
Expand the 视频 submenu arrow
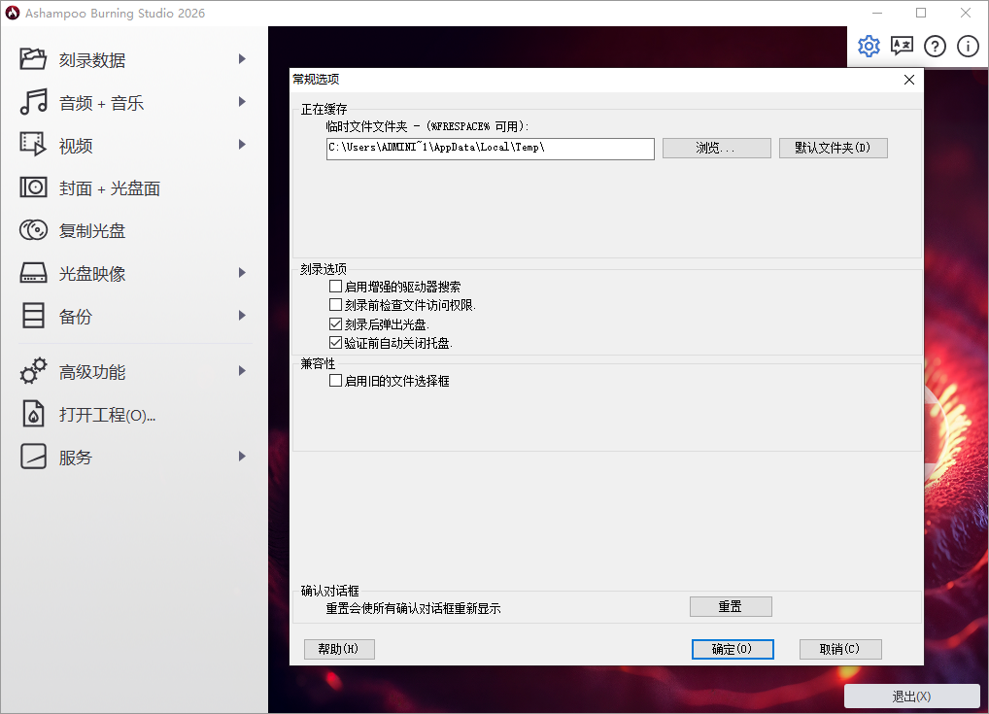(x=242, y=145)
